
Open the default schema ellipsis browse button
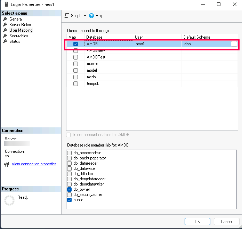pyautogui.click(x=234, y=44)
